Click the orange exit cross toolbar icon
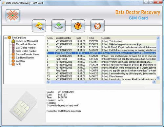 97,26
